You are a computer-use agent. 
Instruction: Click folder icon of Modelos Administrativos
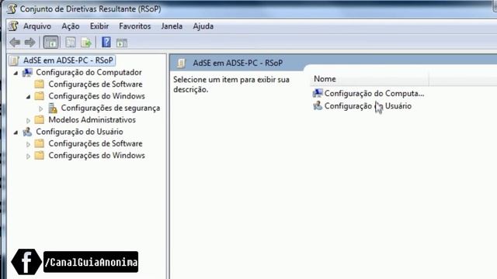tap(40, 120)
